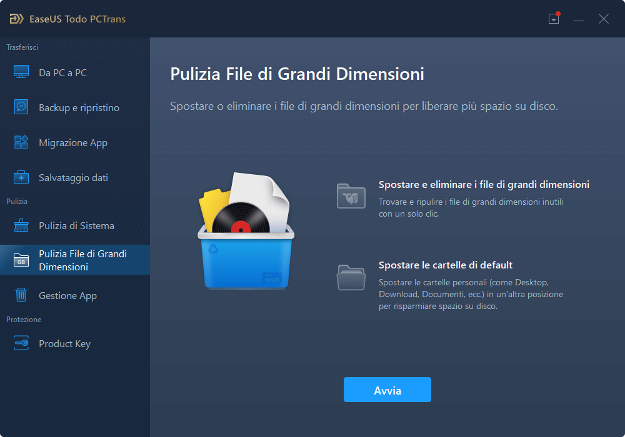Open the notification dropdown icon in title bar
The width and height of the screenshot is (625, 437).
pyautogui.click(x=554, y=18)
